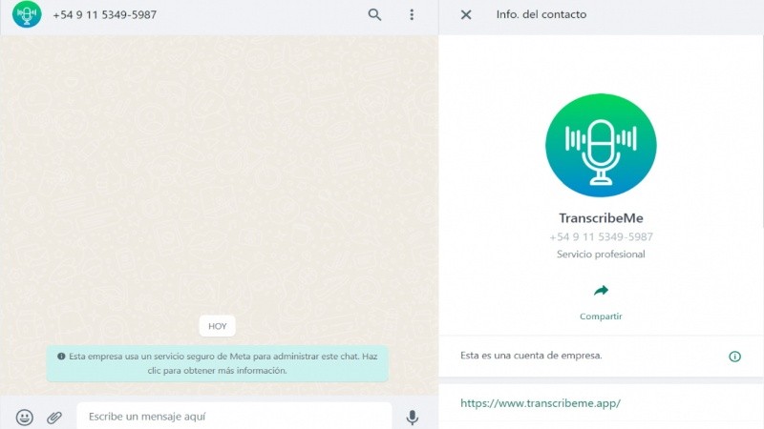Open the transcribeme.app website link
The height and width of the screenshot is (429, 764).
[x=541, y=402]
